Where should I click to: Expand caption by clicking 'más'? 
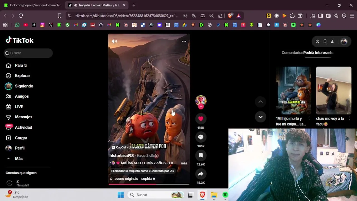184,163
